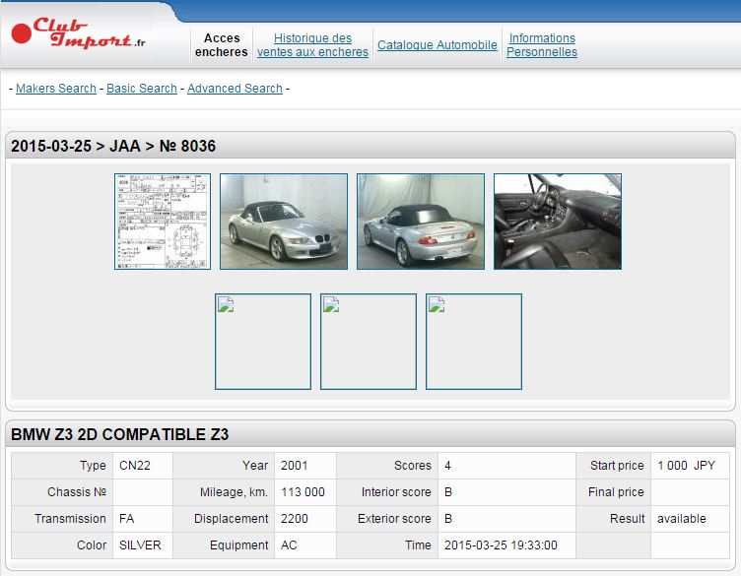Viewport: 741px width, 576px height.
Task: Click the last broken image placeholder
Action: [474, 342]
